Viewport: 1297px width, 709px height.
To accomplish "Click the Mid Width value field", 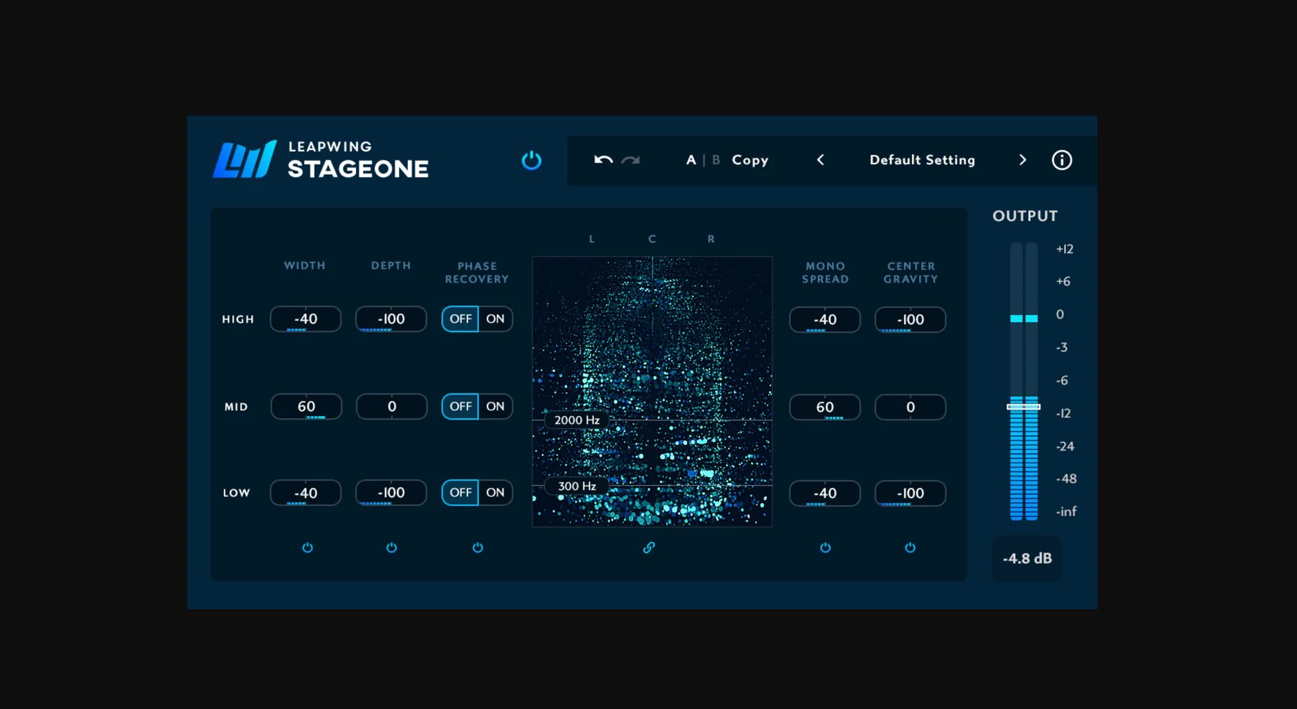I will [306, 406].
